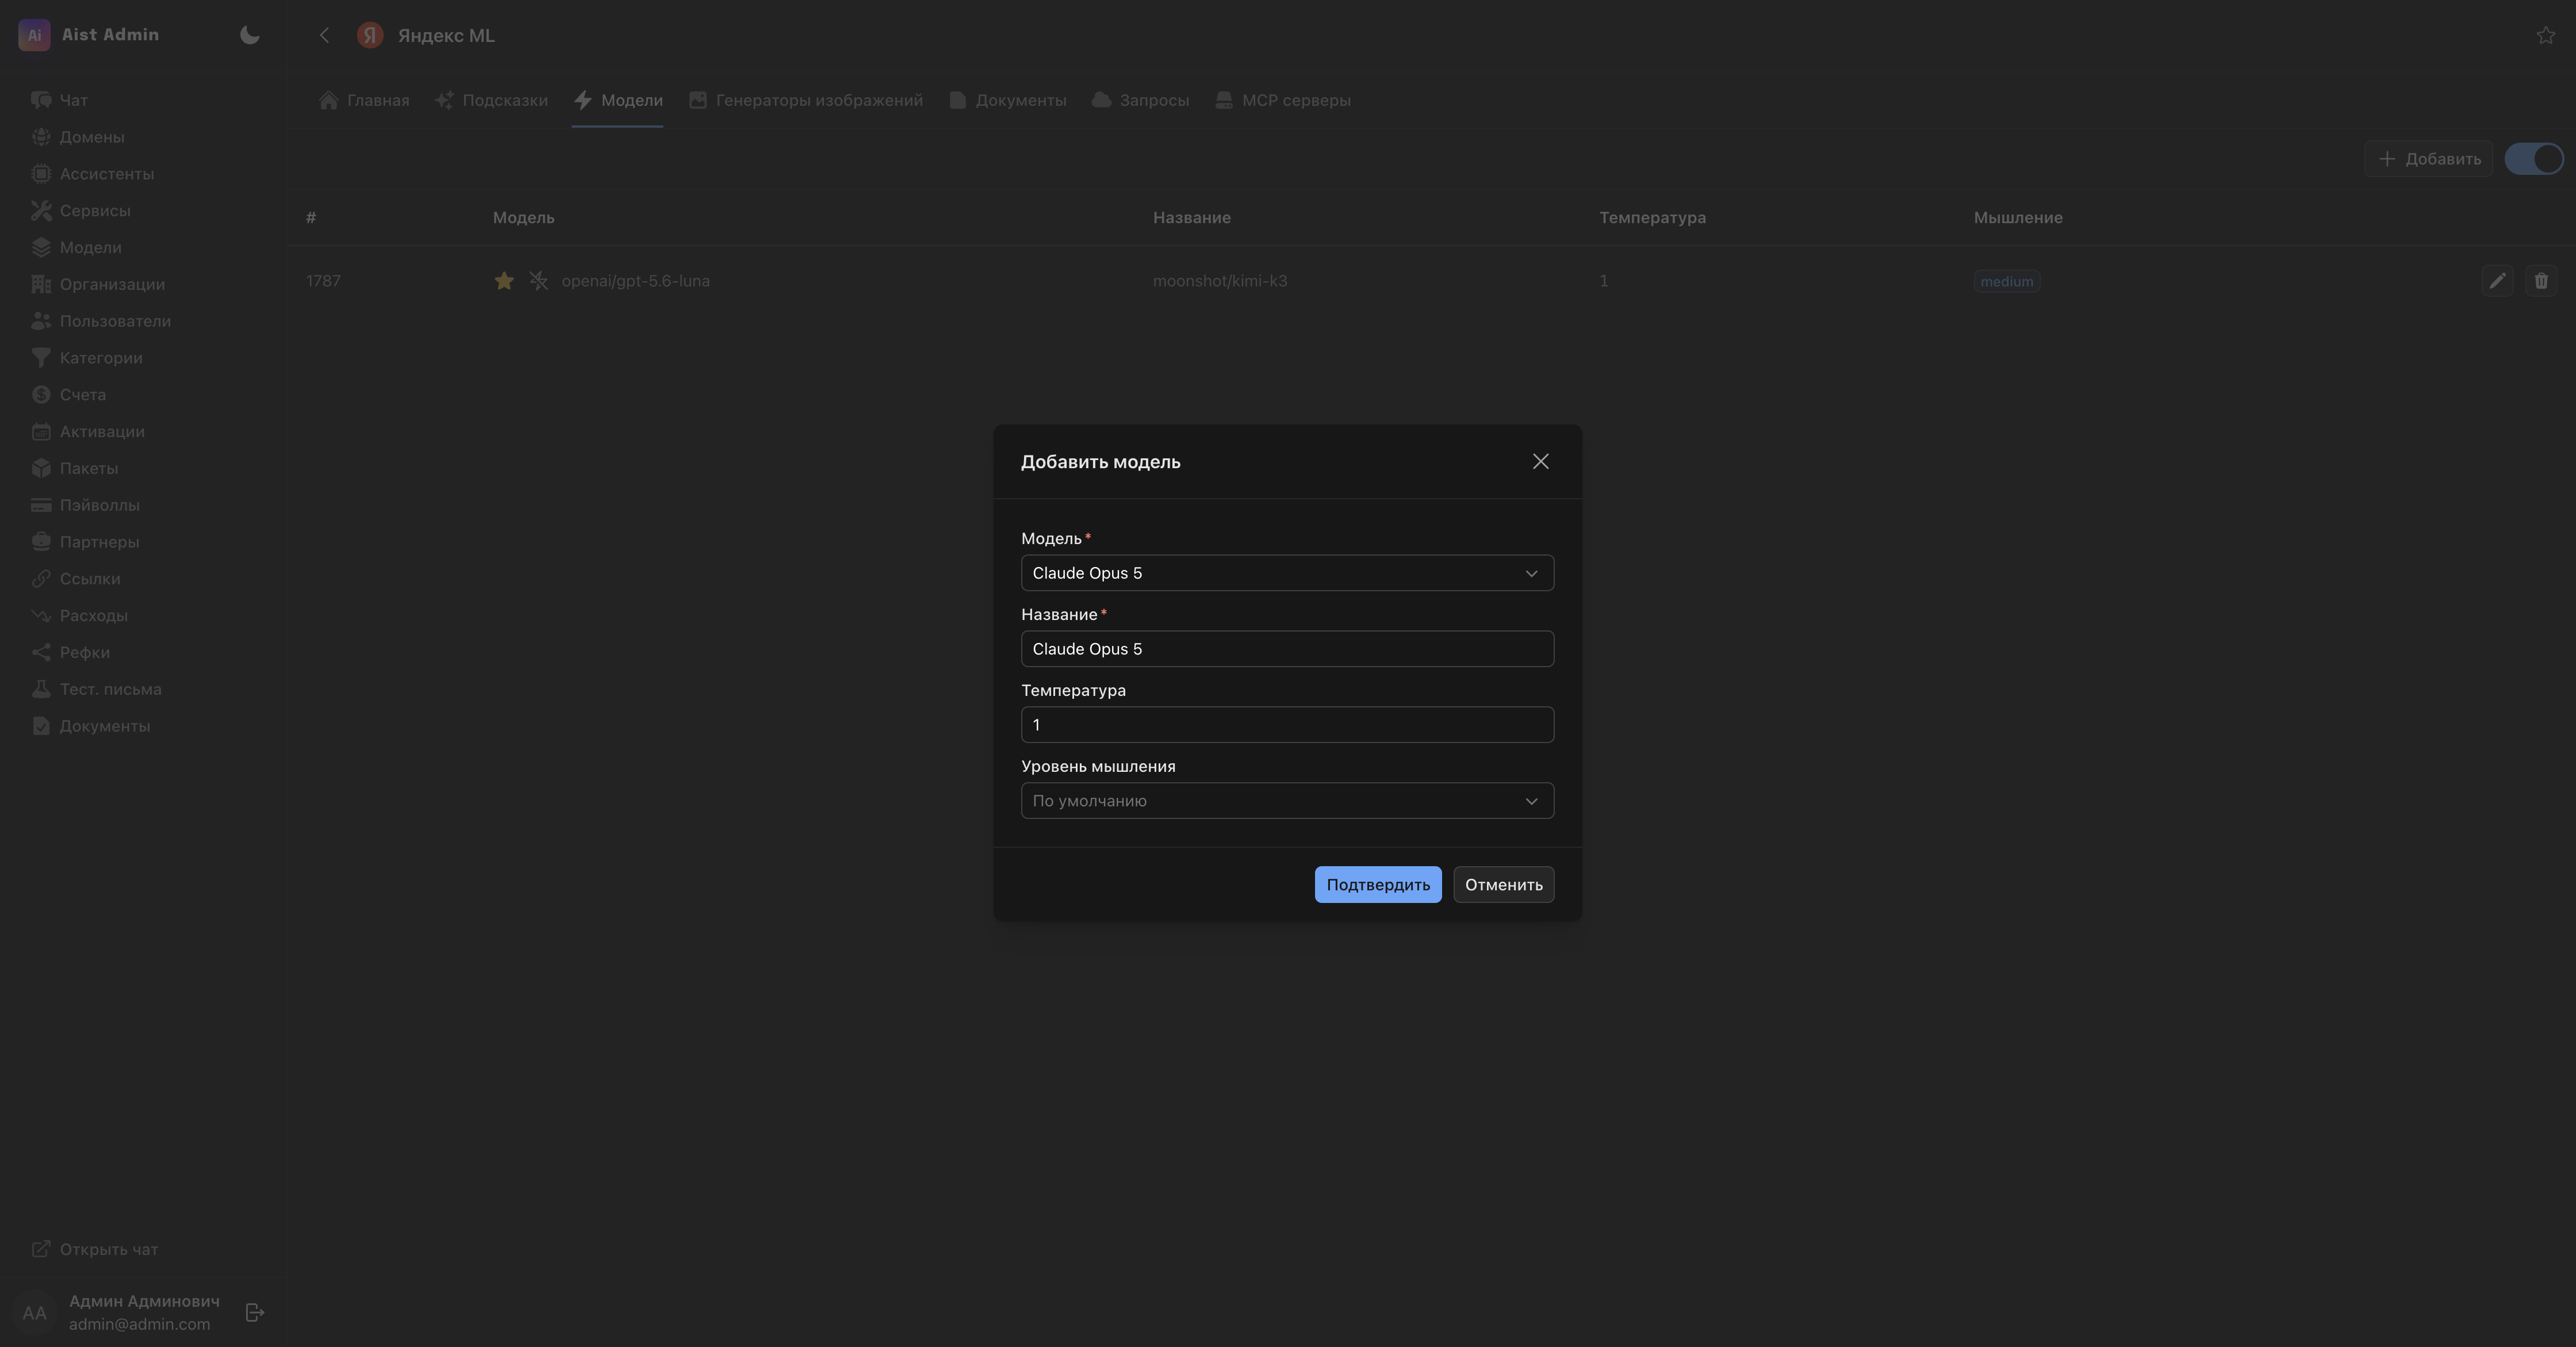The image size is (2576, 1347).
Task: Select Открыть чат link in sidebar
Action: click(108, 1249)
